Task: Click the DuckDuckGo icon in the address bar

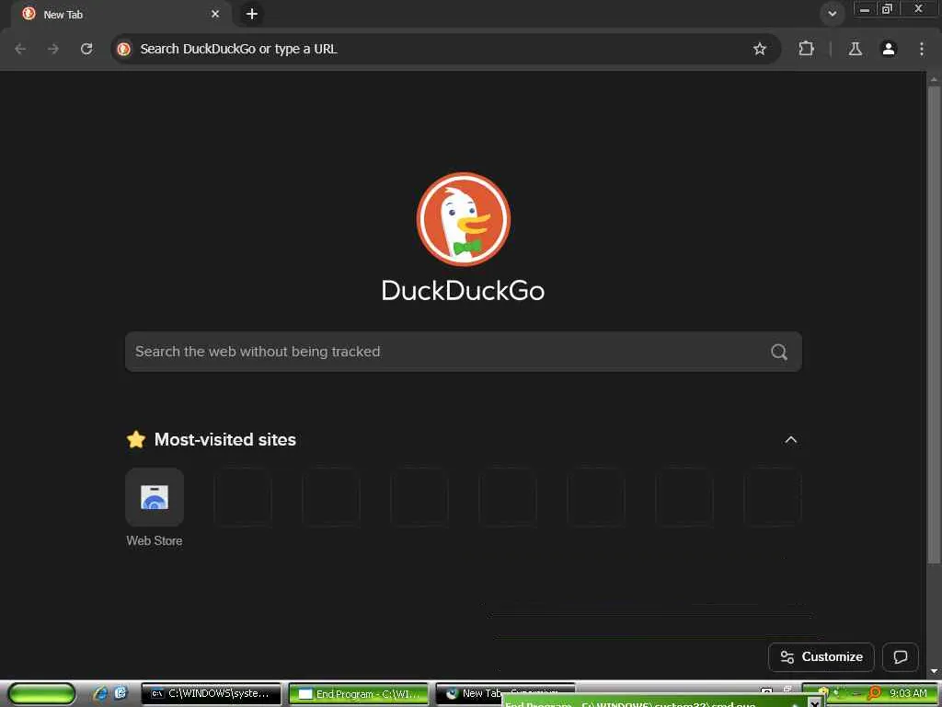Action: click(x=124, y=49)
